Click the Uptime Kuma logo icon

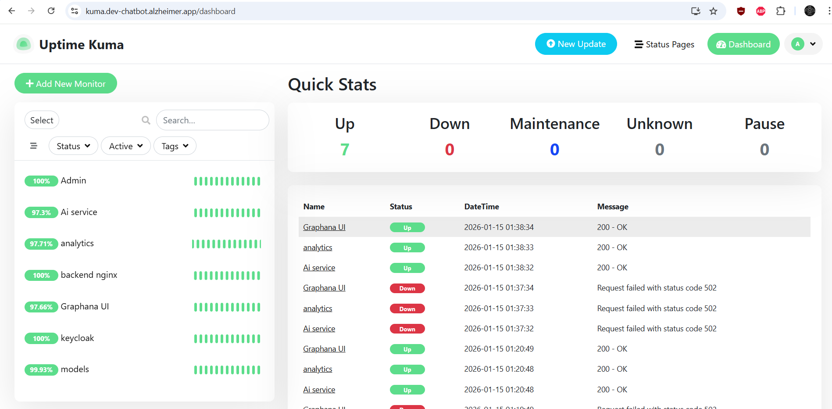click(24, 44)
